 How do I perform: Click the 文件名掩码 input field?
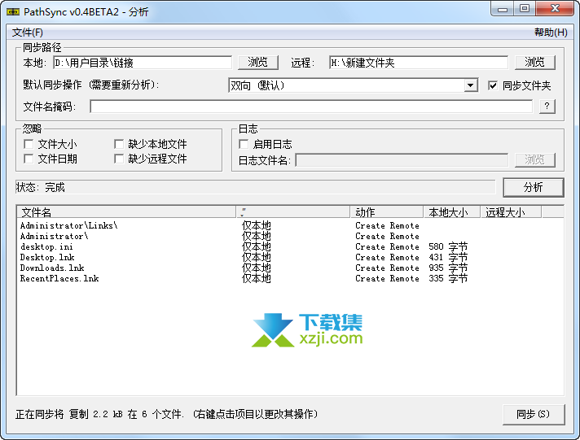tap(310, 107)
